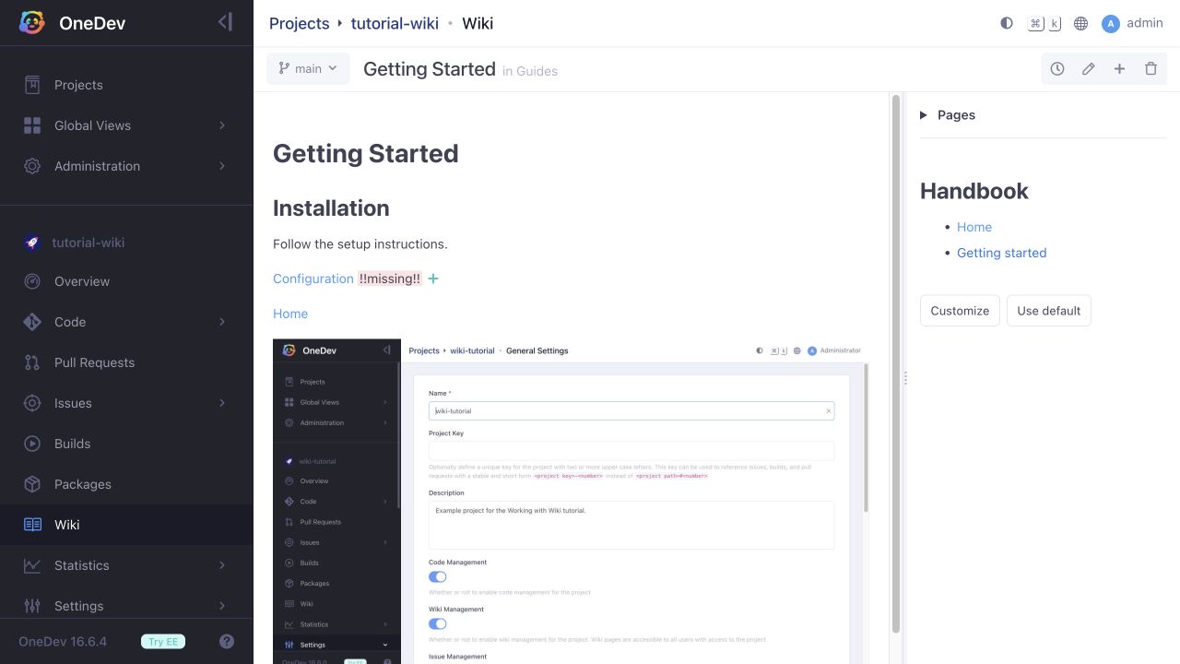Expand the Statistics submenu chevron
Viewport: 1180px width, 664px height.
[x=222, y=565]
